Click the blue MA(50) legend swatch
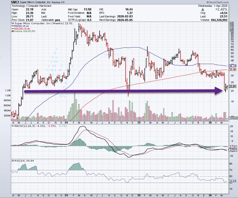Image resolution: width=238 pixels, height=198 pixels. pyautogui.click(x=13, y=26)
